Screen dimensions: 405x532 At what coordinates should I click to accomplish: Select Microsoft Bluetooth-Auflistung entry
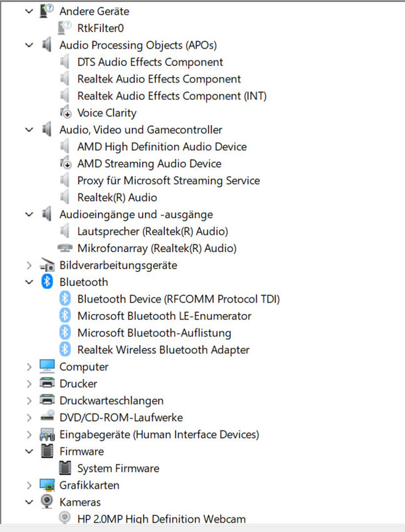pos(154,333)
